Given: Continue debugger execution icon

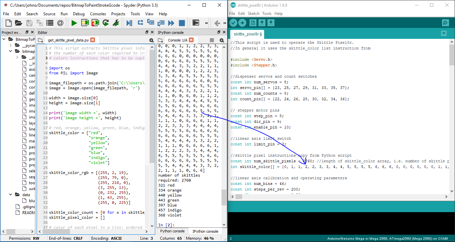Looking at the screenshot, I should pos(171,23).
